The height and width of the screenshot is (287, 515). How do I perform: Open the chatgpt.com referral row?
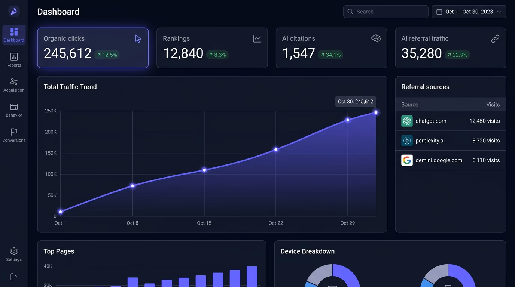[x=451, y=121]
